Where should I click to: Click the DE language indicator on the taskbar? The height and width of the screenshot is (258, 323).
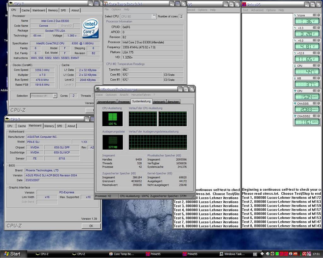tap(255, 254)
